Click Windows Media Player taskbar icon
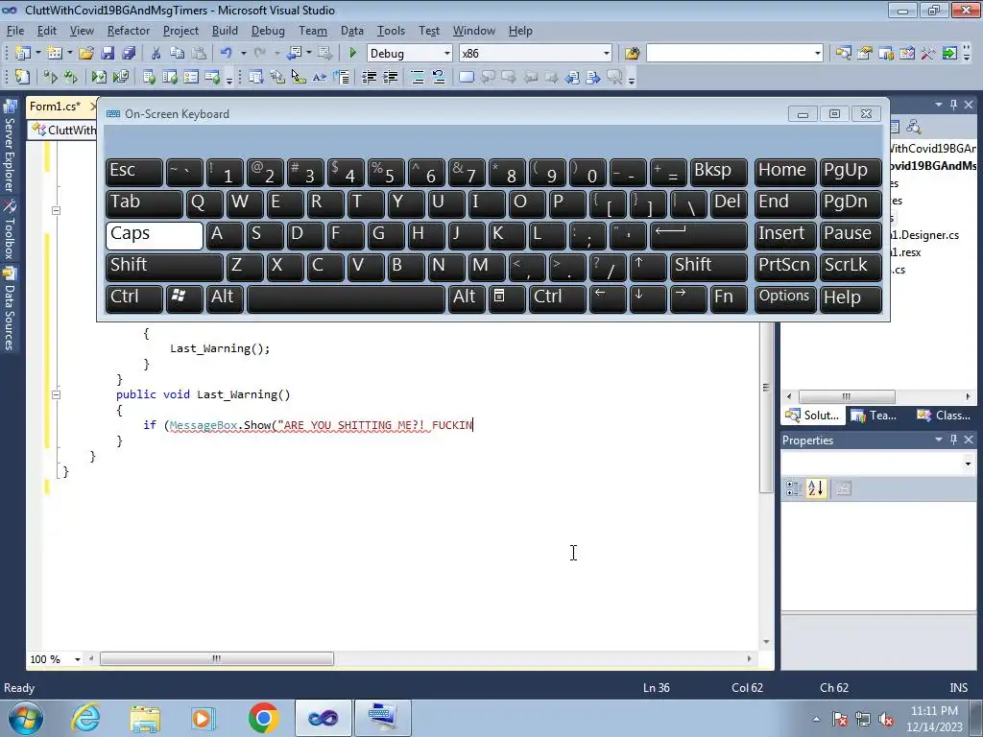The image size is (983, 737). (204, 718)
